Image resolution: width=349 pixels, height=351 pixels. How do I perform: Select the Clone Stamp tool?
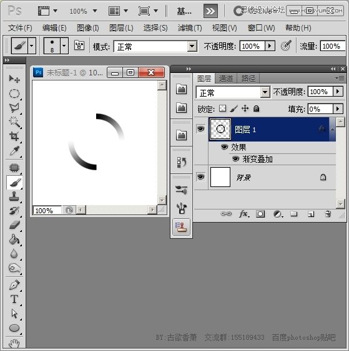[14, 196]
